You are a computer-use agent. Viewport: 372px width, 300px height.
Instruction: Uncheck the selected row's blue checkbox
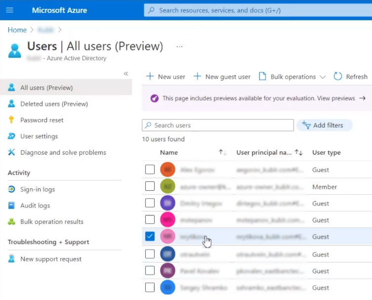click(x=150, y=236)
